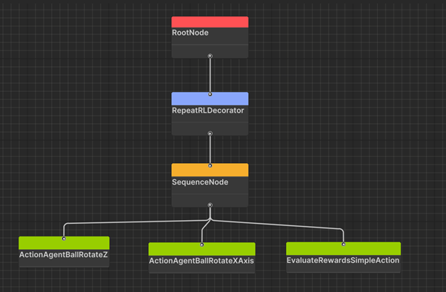Click the SequenceNode output port
Image resolution: width=446 pixels, height=292 pixels.
pyautogui.click(x=210, y=205)
